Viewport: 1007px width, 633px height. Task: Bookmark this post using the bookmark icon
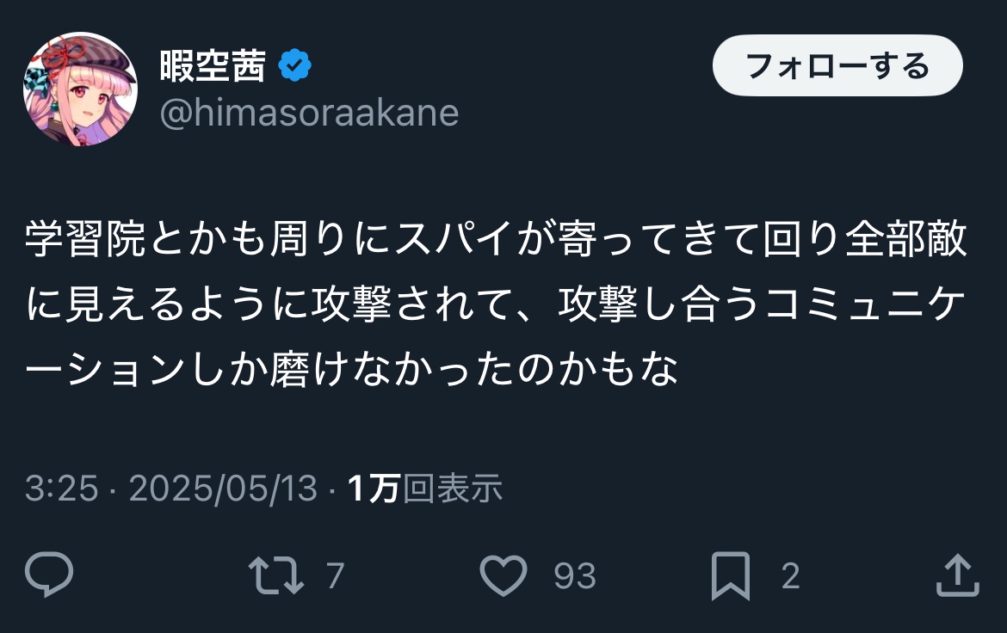pyautogui.click(x=731, y=575)
